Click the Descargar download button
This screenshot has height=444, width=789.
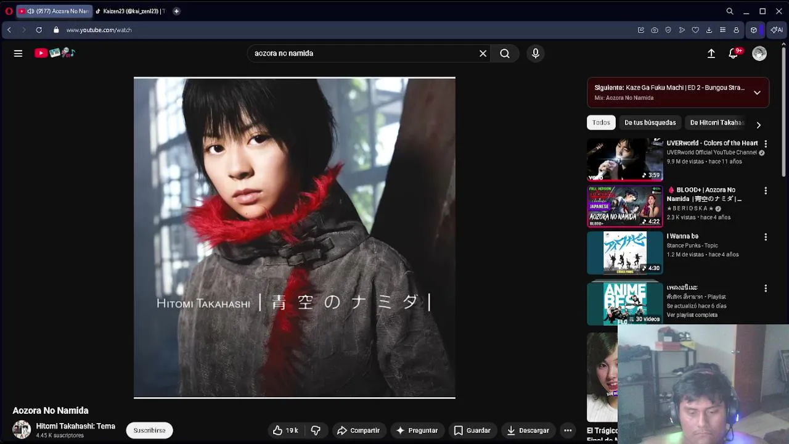click(x=528, y=430)
